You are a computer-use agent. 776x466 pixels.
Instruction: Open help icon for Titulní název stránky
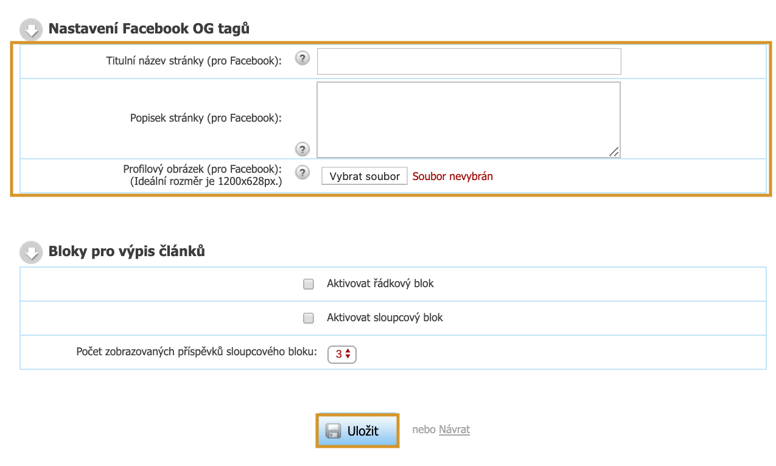302,58
